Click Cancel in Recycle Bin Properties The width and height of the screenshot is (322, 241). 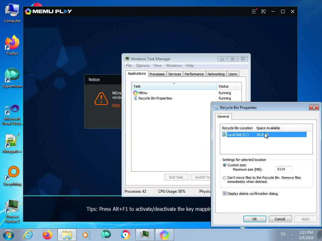[280, 219]
